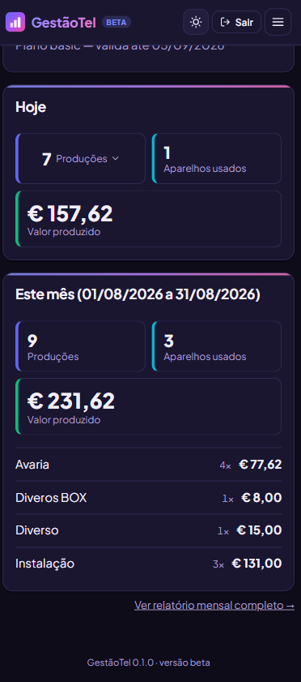Click the Este mês date range heading
This screenshot has height=682, width=301.
[x=138, y=294]
